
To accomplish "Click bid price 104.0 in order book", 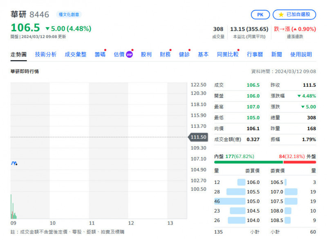I will tap(253, 220).
